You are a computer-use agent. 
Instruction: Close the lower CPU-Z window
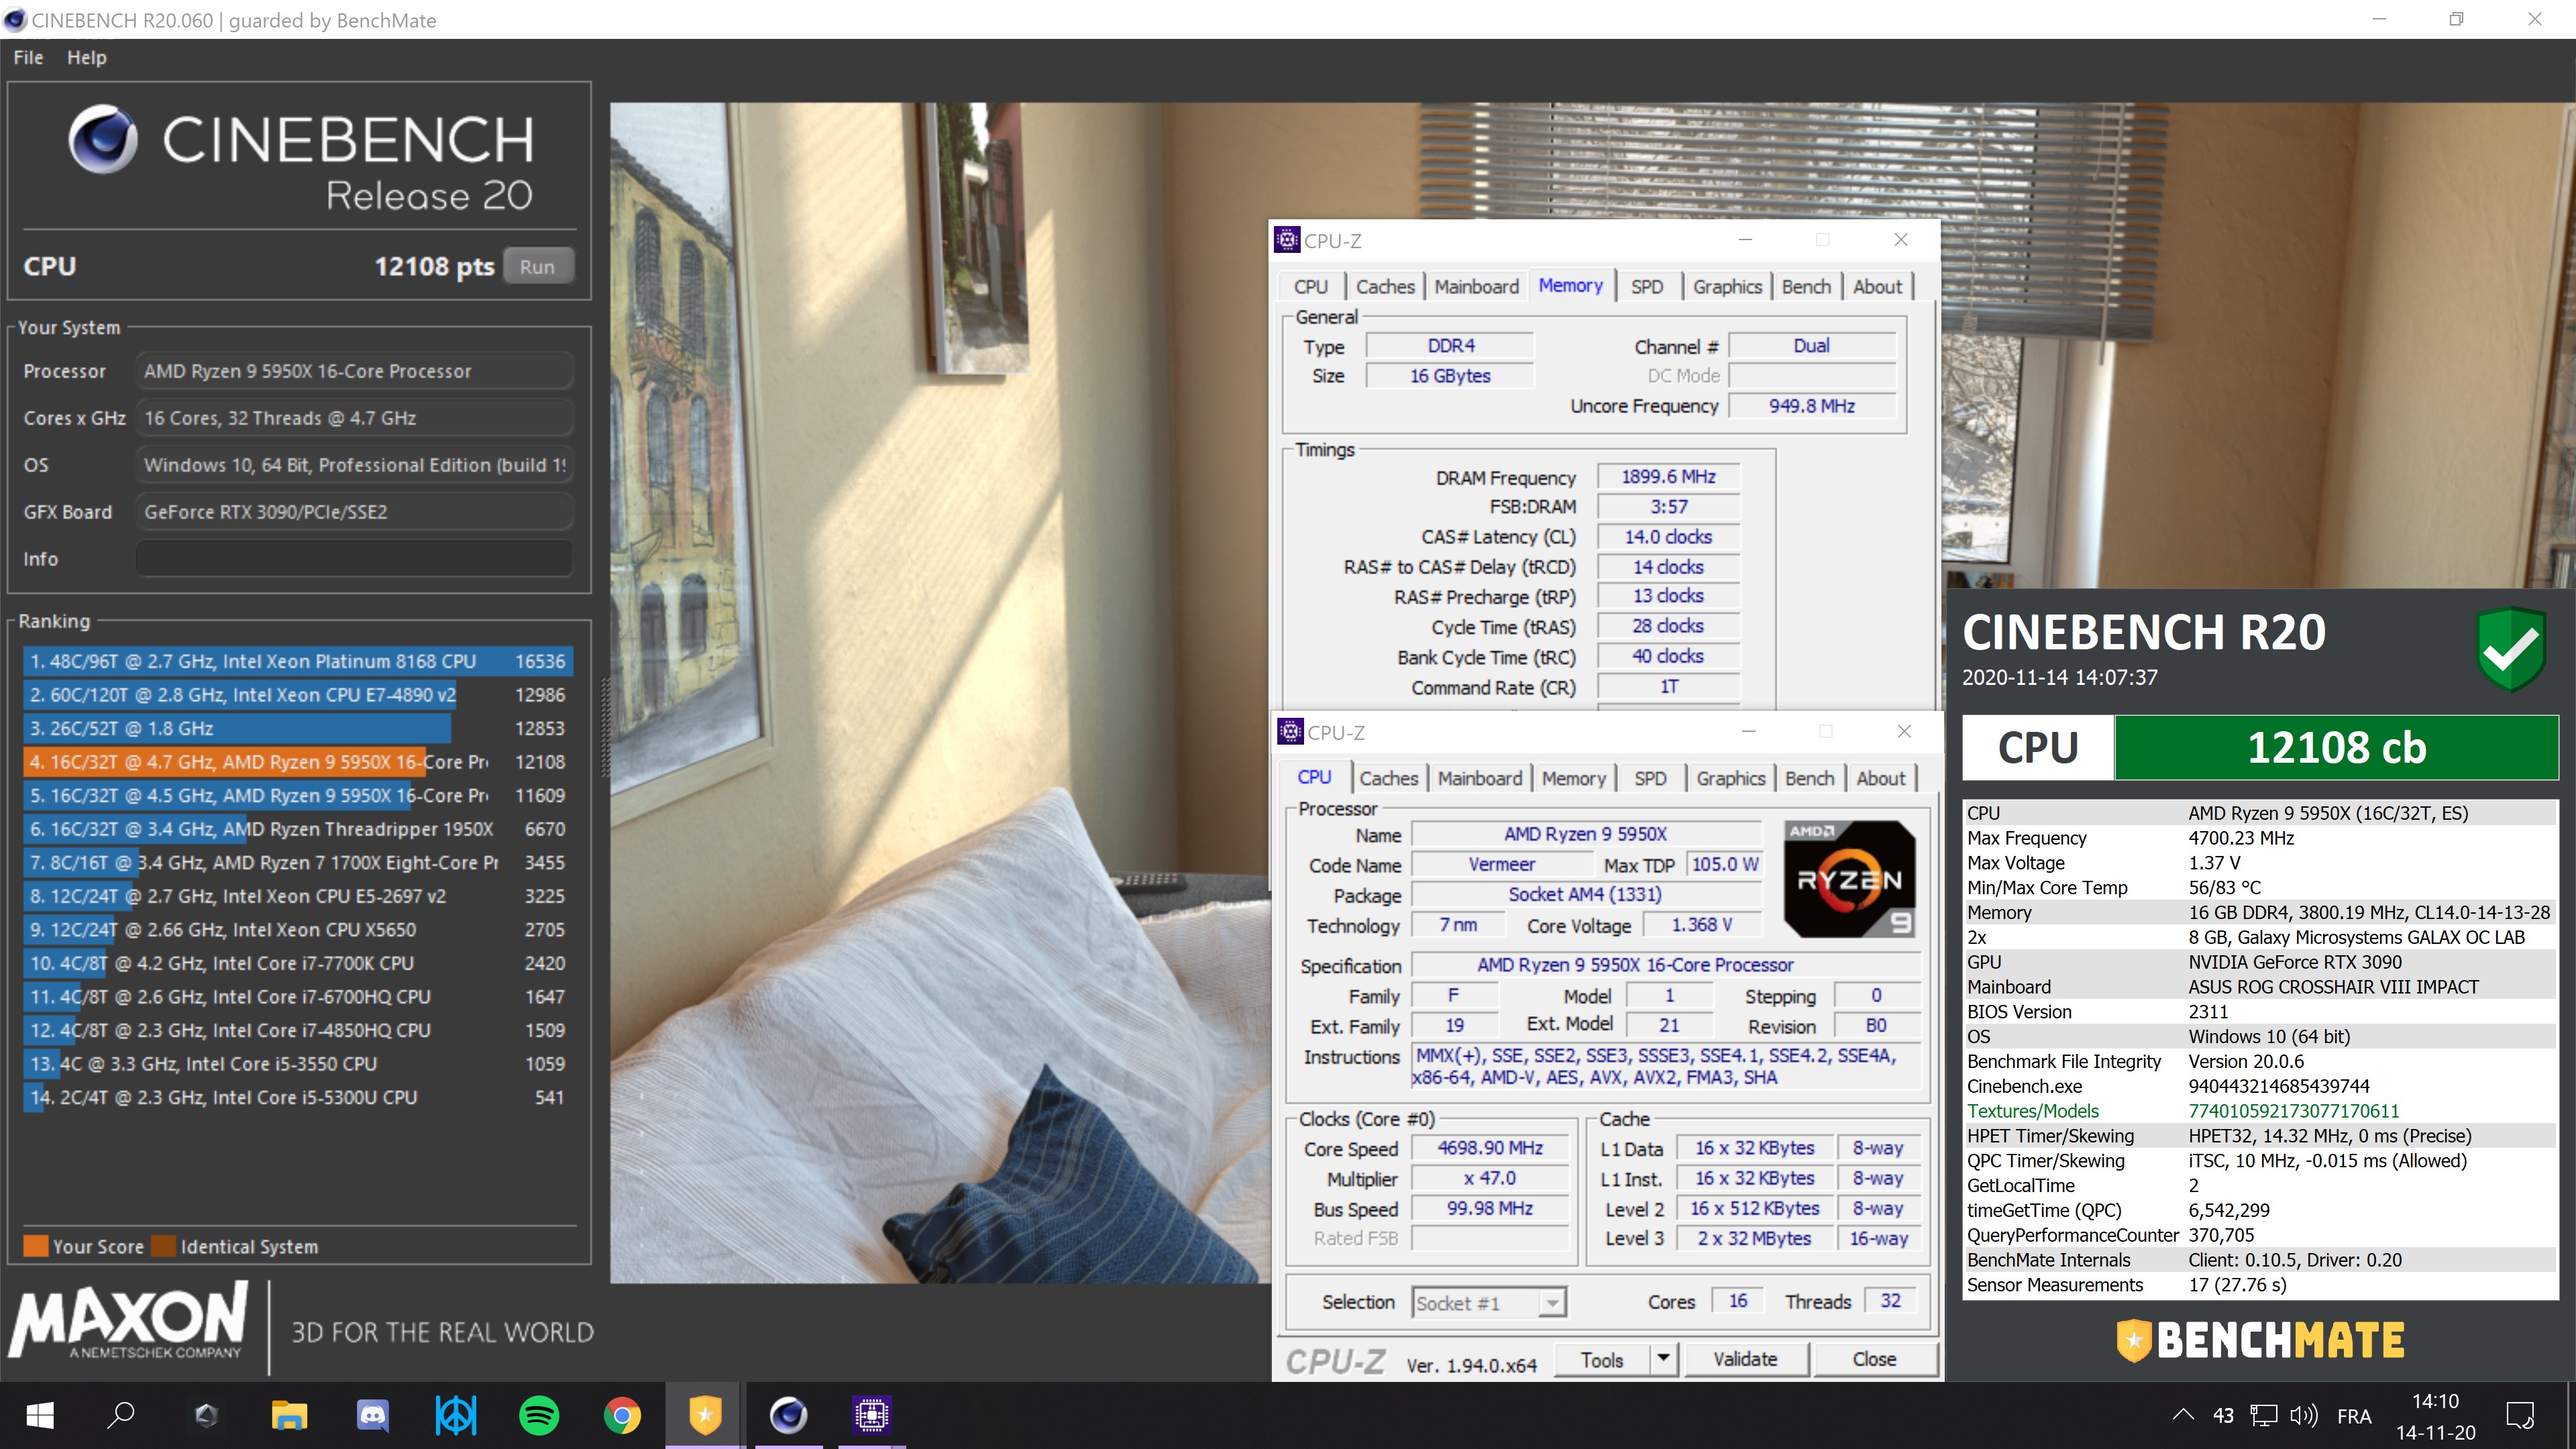coord(1904,731)
